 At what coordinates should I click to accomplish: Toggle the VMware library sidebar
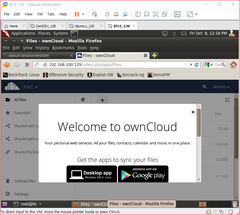tap(138, 14)
